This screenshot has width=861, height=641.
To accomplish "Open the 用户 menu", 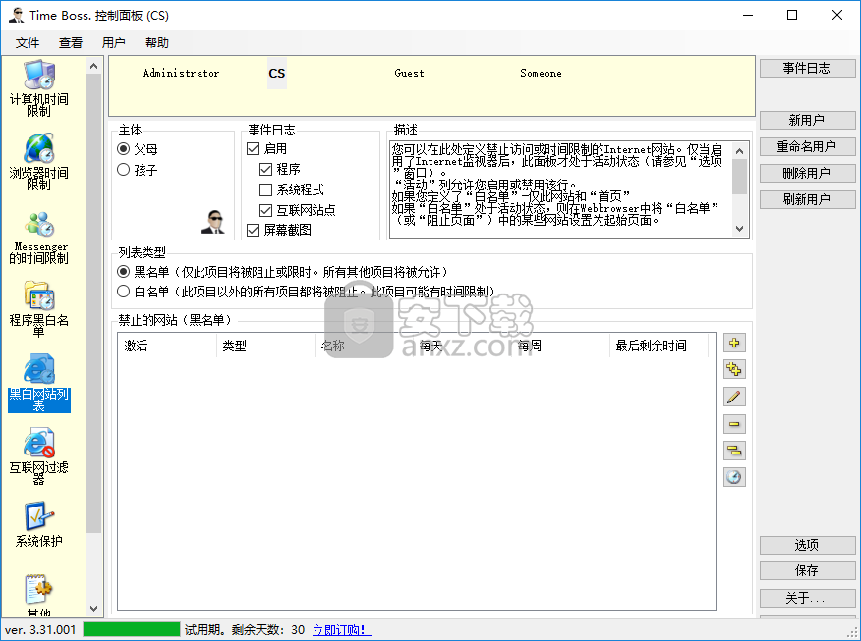I will [114, 43].
